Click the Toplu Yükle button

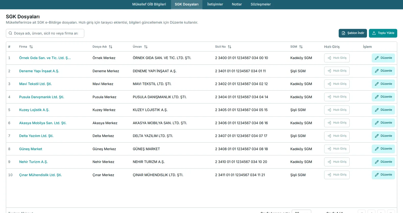[383, 33]
